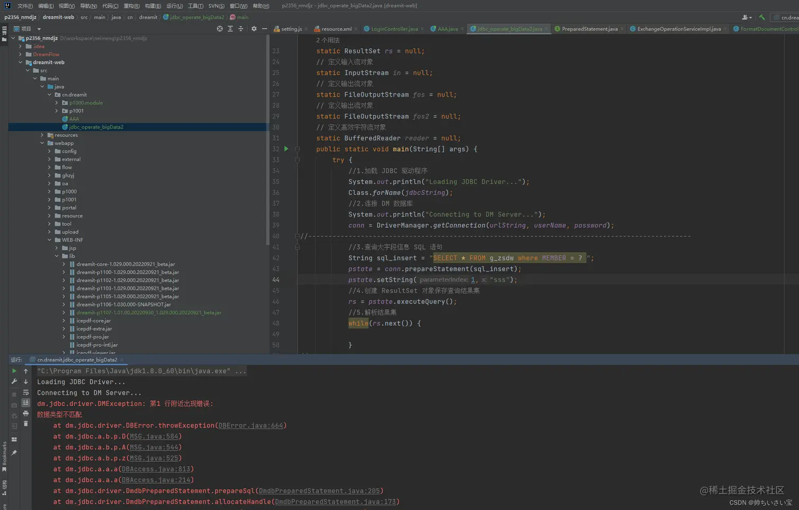Collapse webapp folder
This screenshot has height=510, width=799.
point(42,143)
